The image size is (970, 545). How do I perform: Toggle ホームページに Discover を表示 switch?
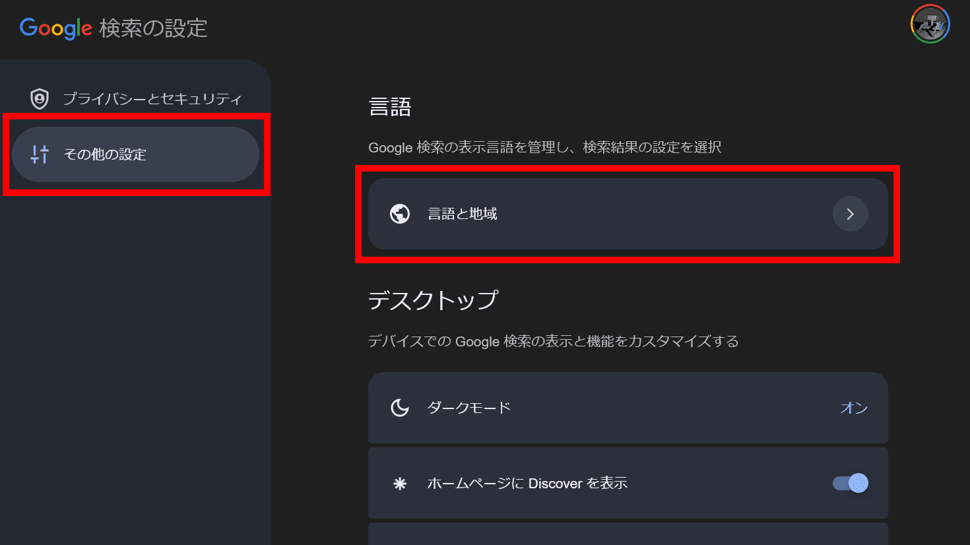(851, 484)
